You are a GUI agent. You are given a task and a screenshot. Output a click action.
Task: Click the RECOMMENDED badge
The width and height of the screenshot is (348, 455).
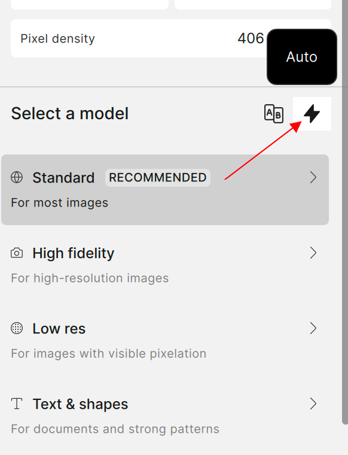[158, 178]
